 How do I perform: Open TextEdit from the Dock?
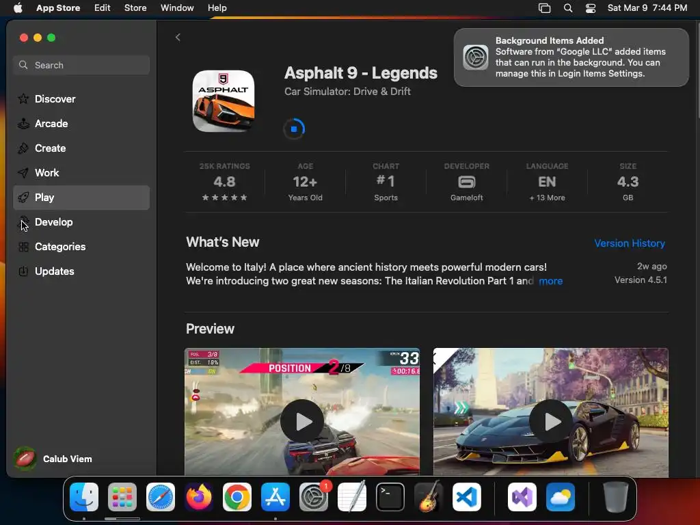click(352, 497)
